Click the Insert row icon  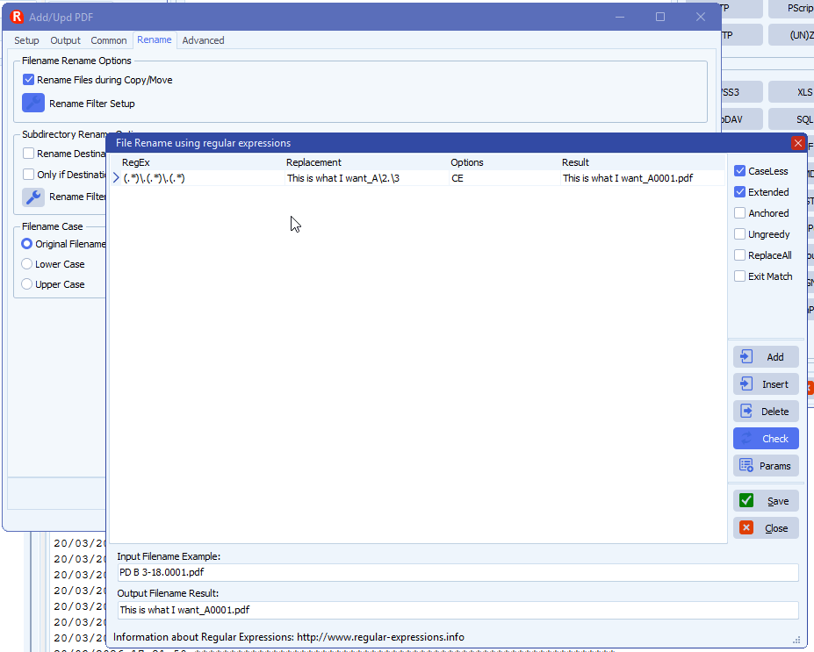click(x=746, y=383)
